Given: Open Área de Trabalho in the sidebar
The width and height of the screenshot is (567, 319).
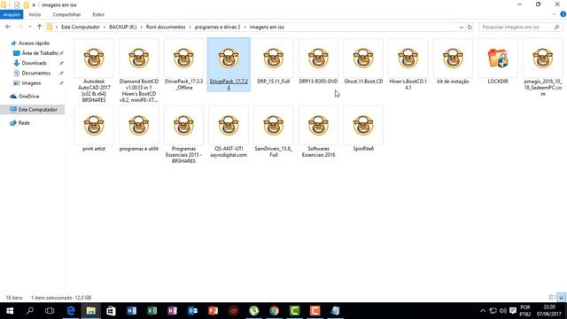Looking at the screenshot, I should click(40, 53).
